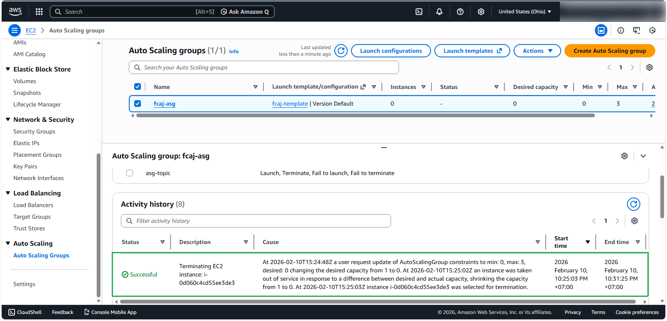667x321 pixels.
Task: Open Auto Scaling Groups sidebar link
Action: pos(41,255)
